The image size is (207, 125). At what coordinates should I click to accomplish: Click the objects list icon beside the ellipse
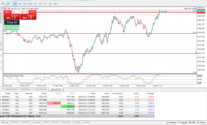[x=8, y=4]
